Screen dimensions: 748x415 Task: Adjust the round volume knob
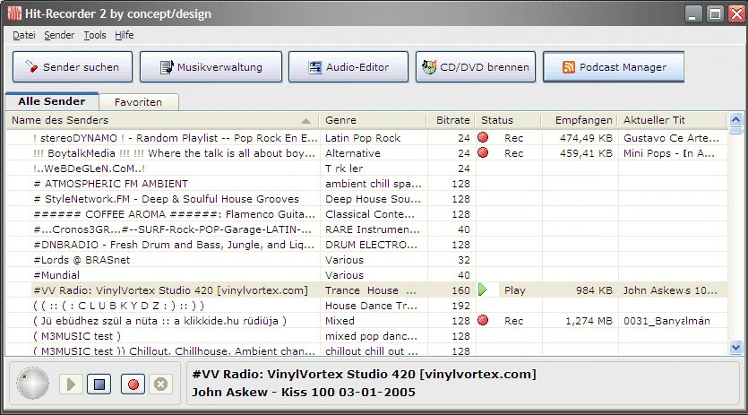coord(32,383)
